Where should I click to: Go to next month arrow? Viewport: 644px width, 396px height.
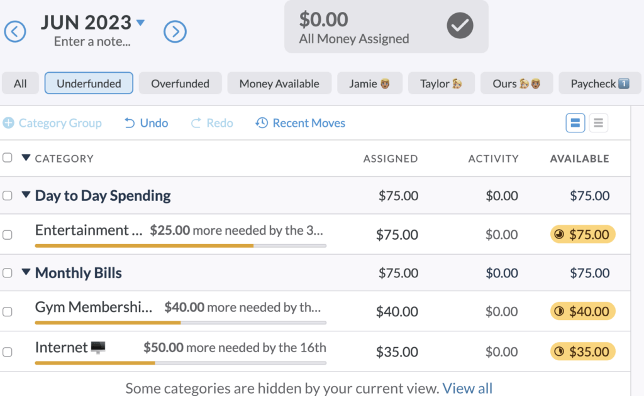click(175, 31)
